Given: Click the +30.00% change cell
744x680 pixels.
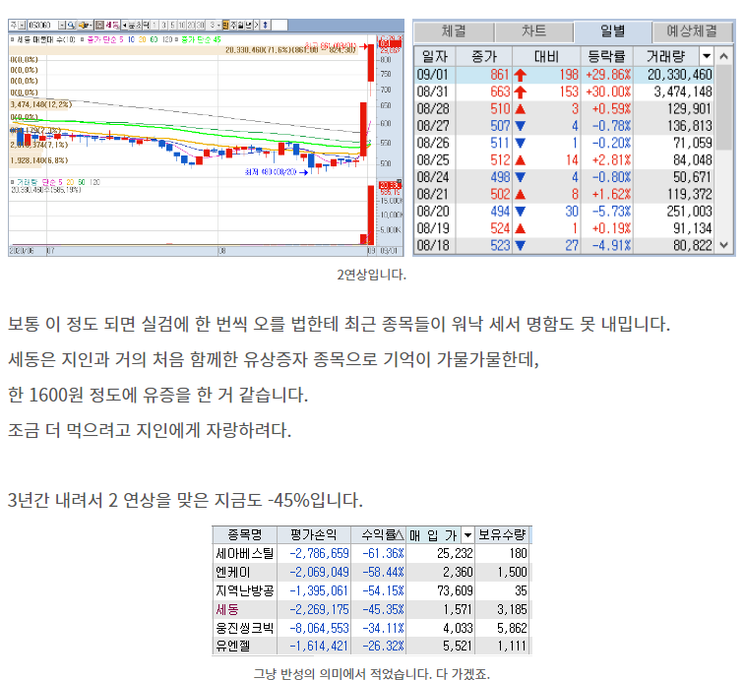Looking at the screenshot, I should (608, 92).
